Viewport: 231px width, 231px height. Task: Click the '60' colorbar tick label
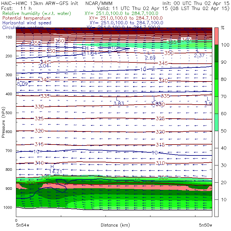[224, 114]
